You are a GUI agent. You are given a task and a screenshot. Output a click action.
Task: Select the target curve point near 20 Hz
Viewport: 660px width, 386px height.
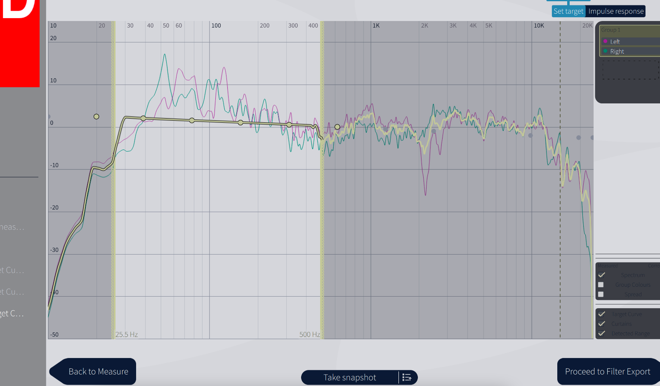96,117
